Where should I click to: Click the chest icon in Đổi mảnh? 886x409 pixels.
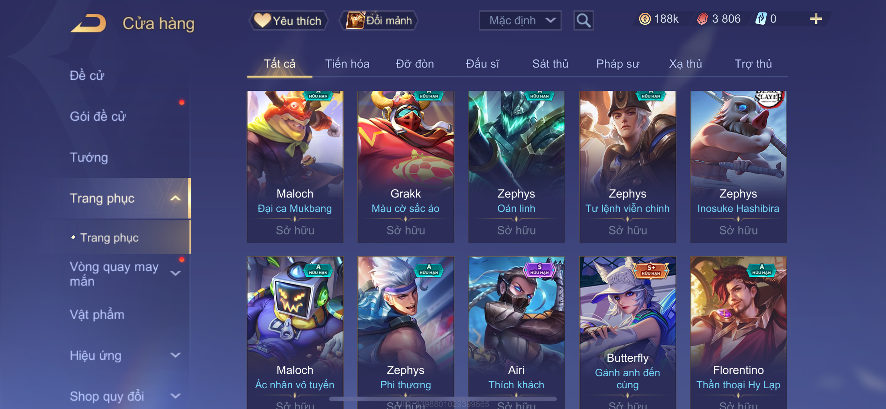(355, 20)
